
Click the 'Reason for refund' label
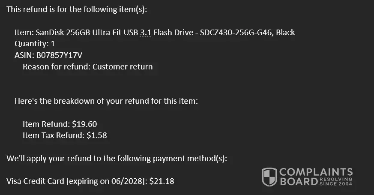tap(56, 66)
